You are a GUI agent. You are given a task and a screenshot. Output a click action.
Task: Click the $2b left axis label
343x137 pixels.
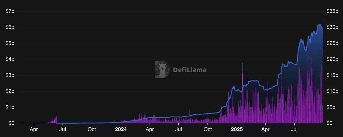tap(10, 91)
